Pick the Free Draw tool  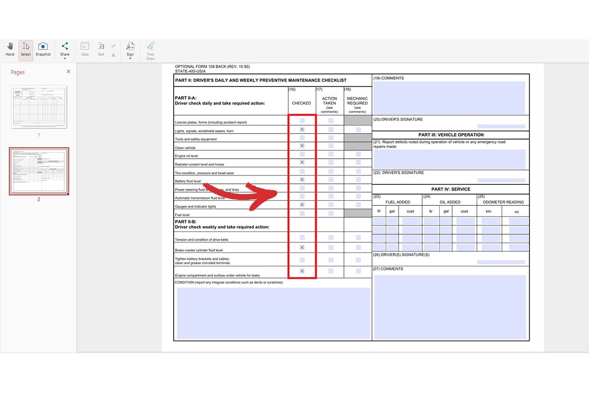pyautogui.click(x=150, y=50)
